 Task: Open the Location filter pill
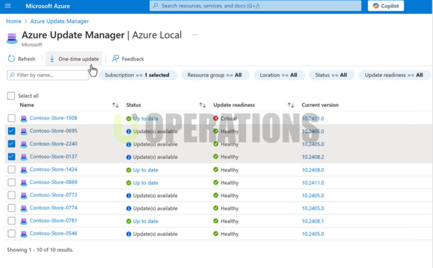pyautogui.click(x=279, y=75)
